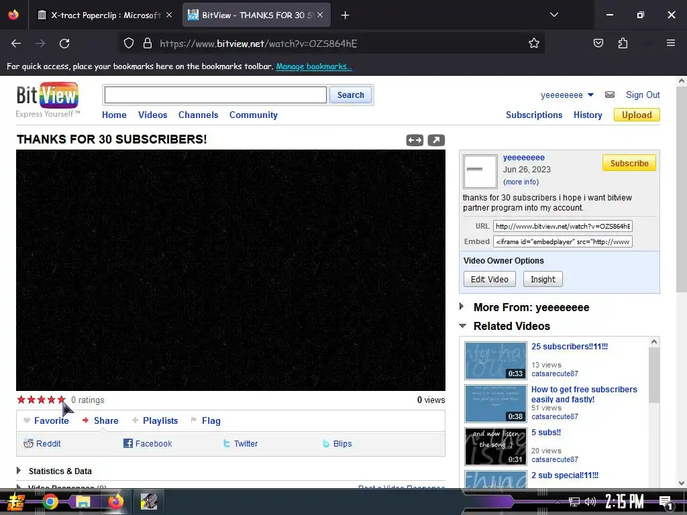Screen dimensions: 687x515
Task: Open the yeeeeeeee account dropdown arrow
Action: click(x=590, y=95)
